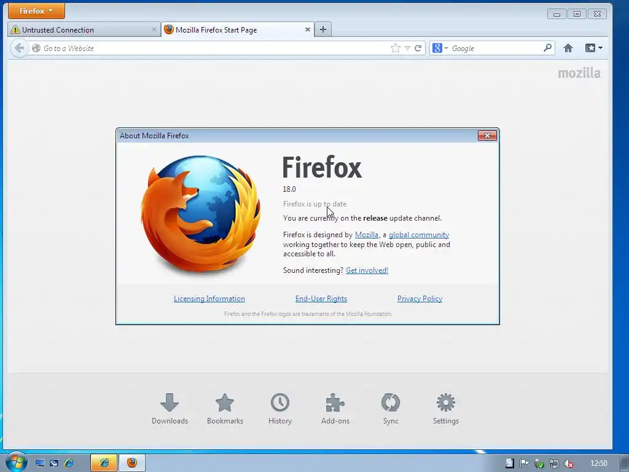Open the Mozilla link in About dialog
The width and height of the screenshot is (629, 472).
click(x=367, y=235)
